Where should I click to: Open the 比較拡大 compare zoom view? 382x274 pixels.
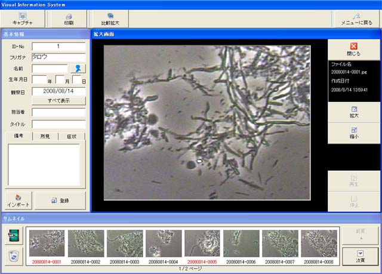[110, 19]
